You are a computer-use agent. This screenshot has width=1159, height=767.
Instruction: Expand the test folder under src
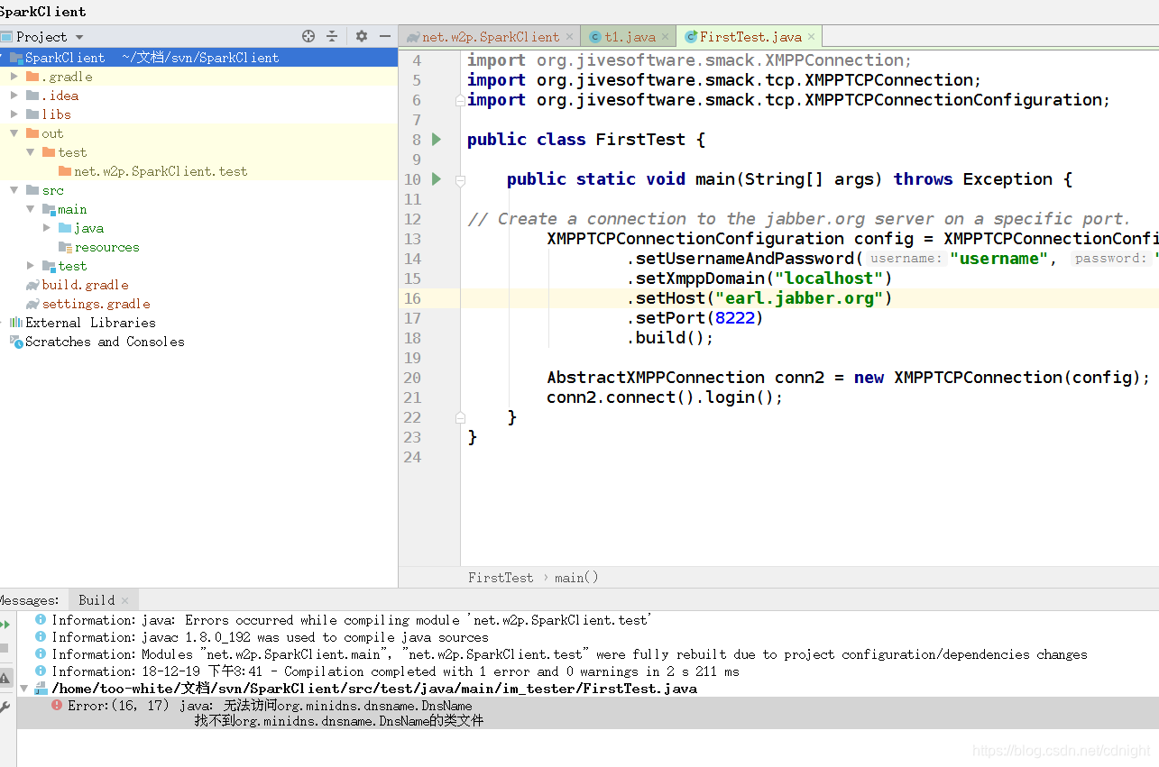[x=31, y=266]
